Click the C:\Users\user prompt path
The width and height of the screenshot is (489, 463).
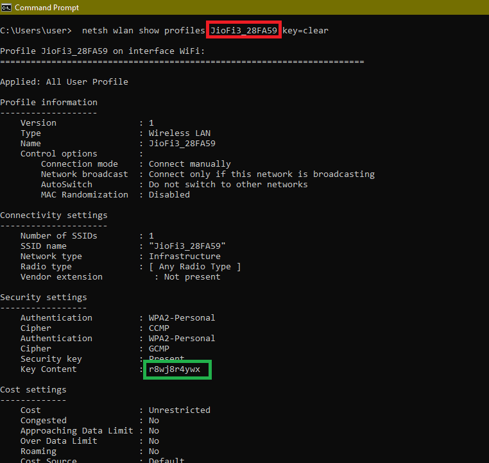36,30
